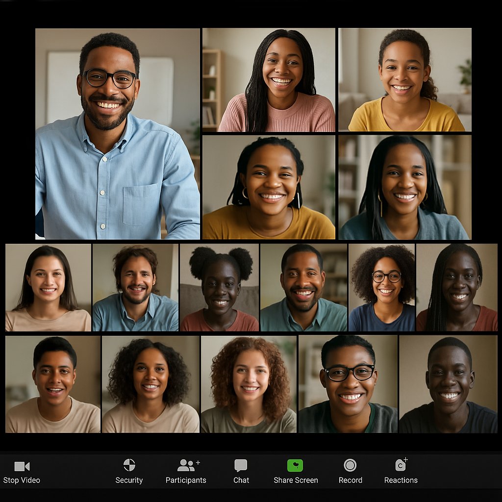Select video of bearded man in teal shirt
This screenshot has height=502, width=502.
click(x=303, y=287)
